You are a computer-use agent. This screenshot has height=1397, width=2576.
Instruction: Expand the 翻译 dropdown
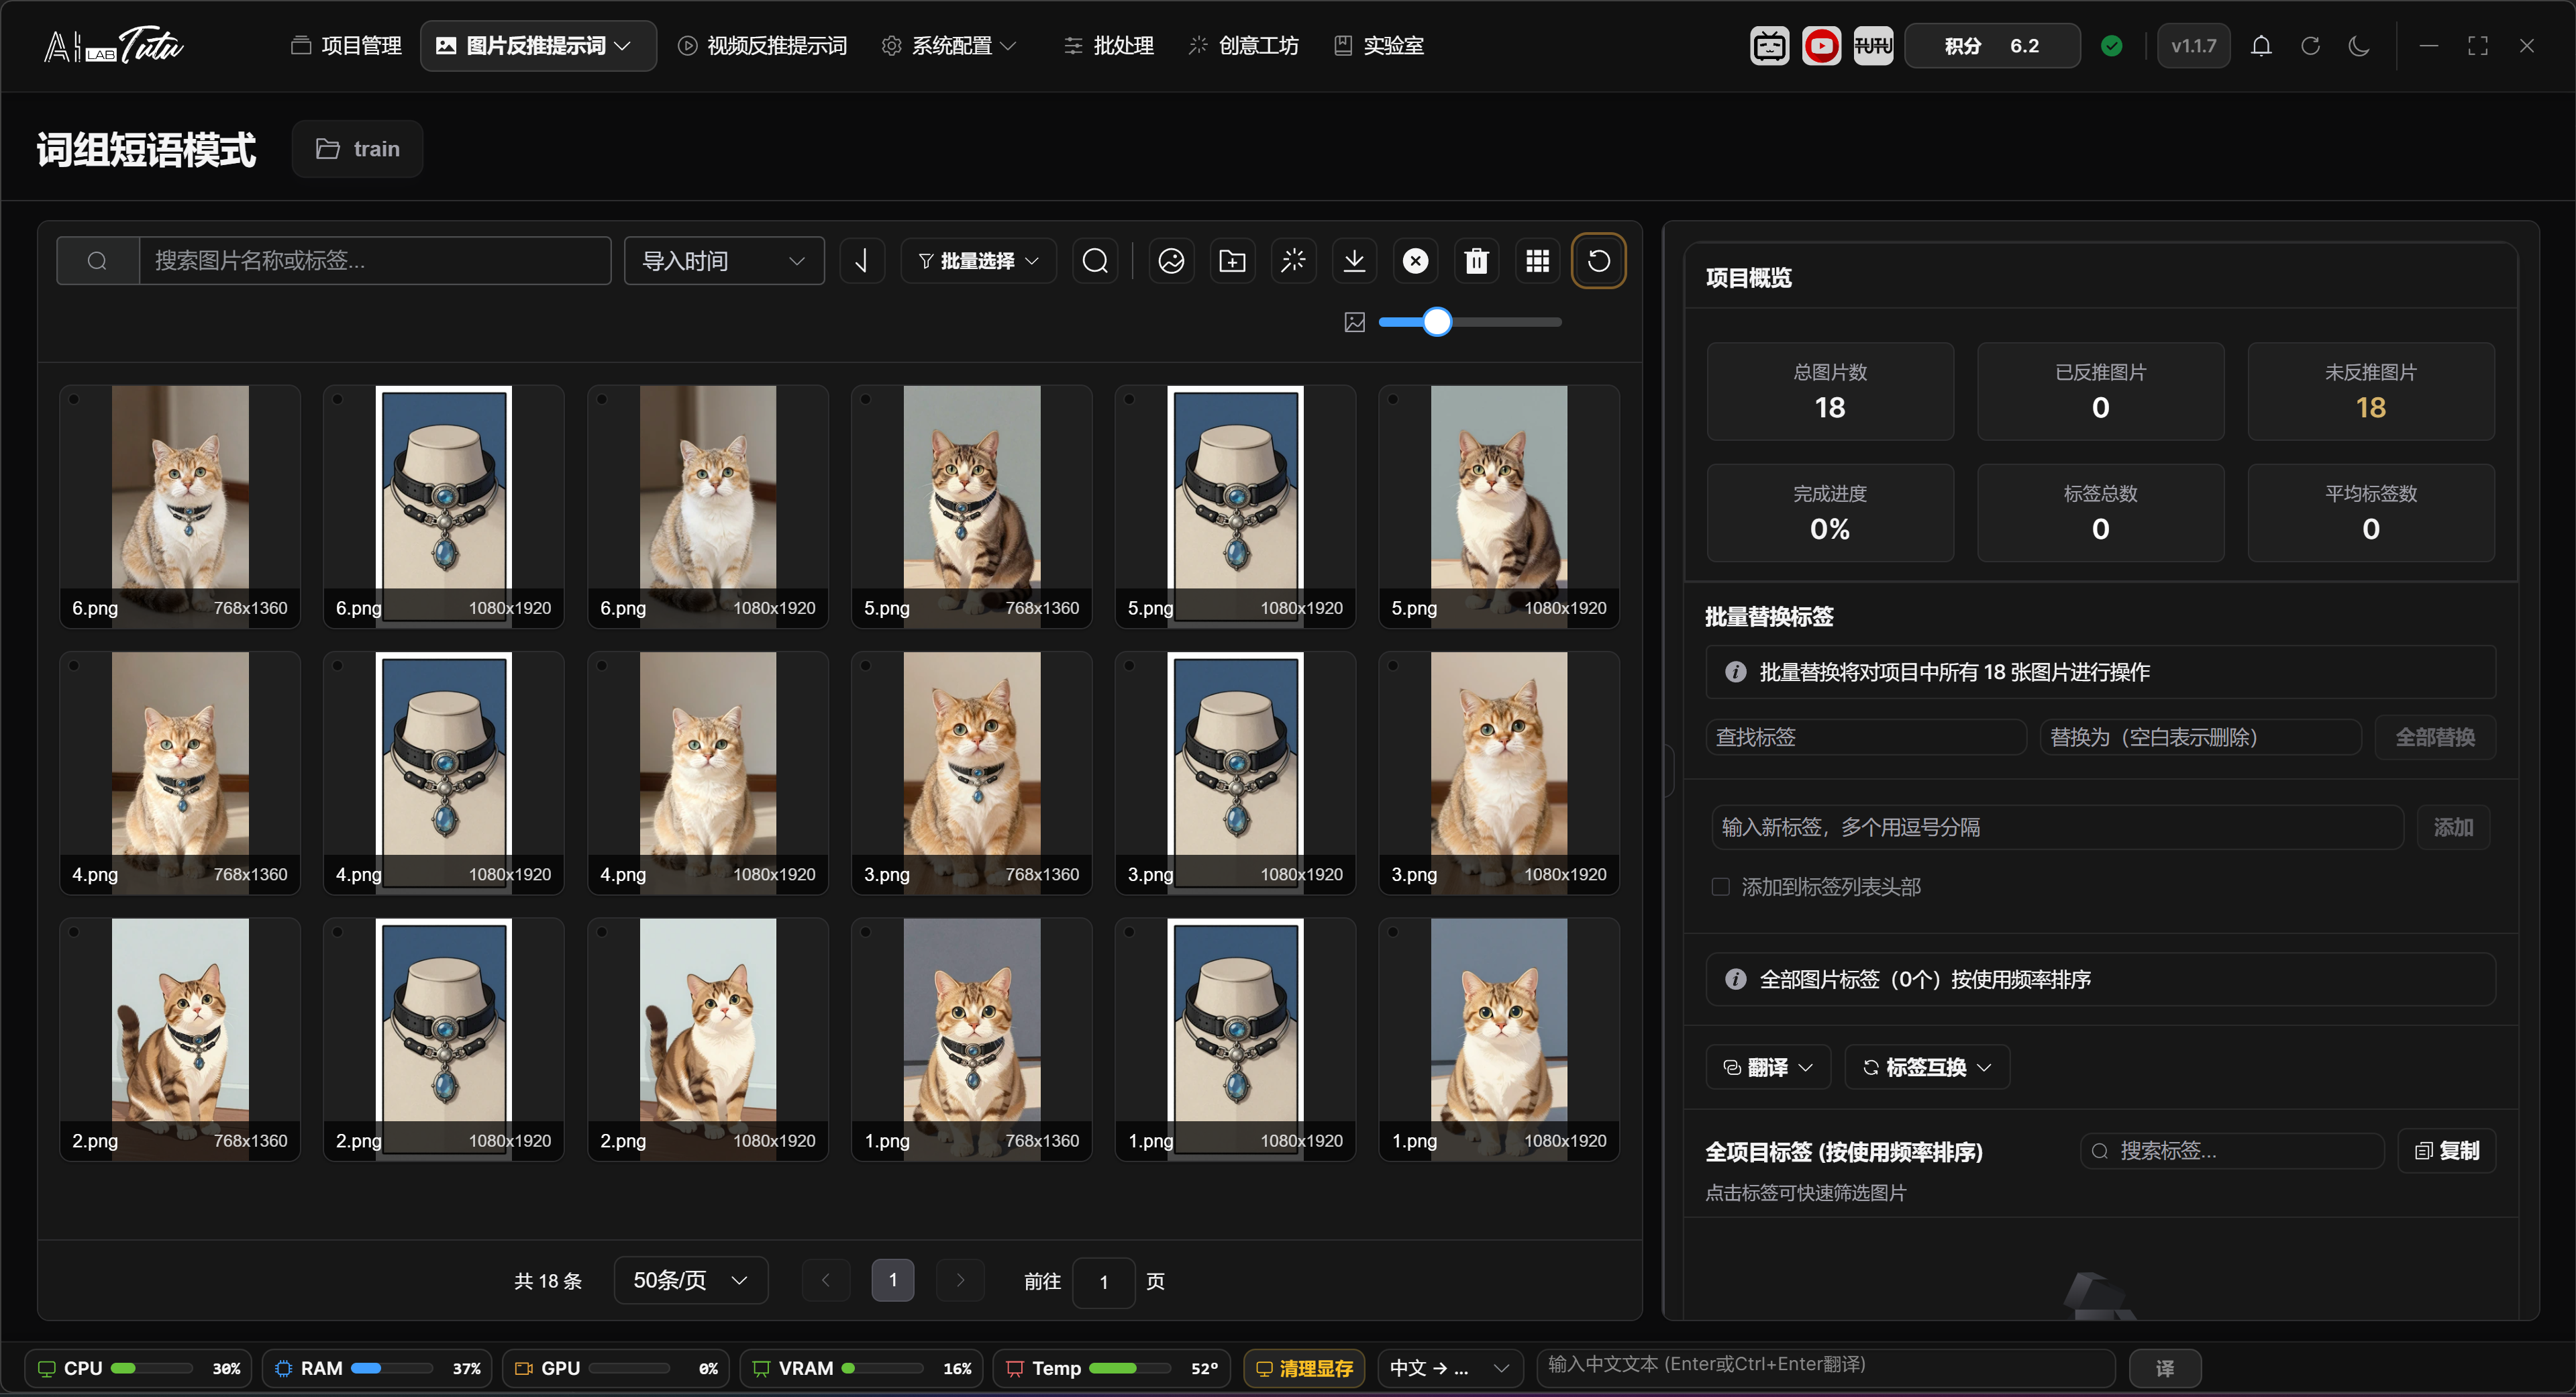tap(1767, 1068)
